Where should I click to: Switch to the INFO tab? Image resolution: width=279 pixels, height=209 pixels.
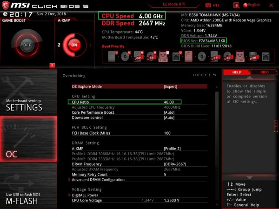[265, 72]
